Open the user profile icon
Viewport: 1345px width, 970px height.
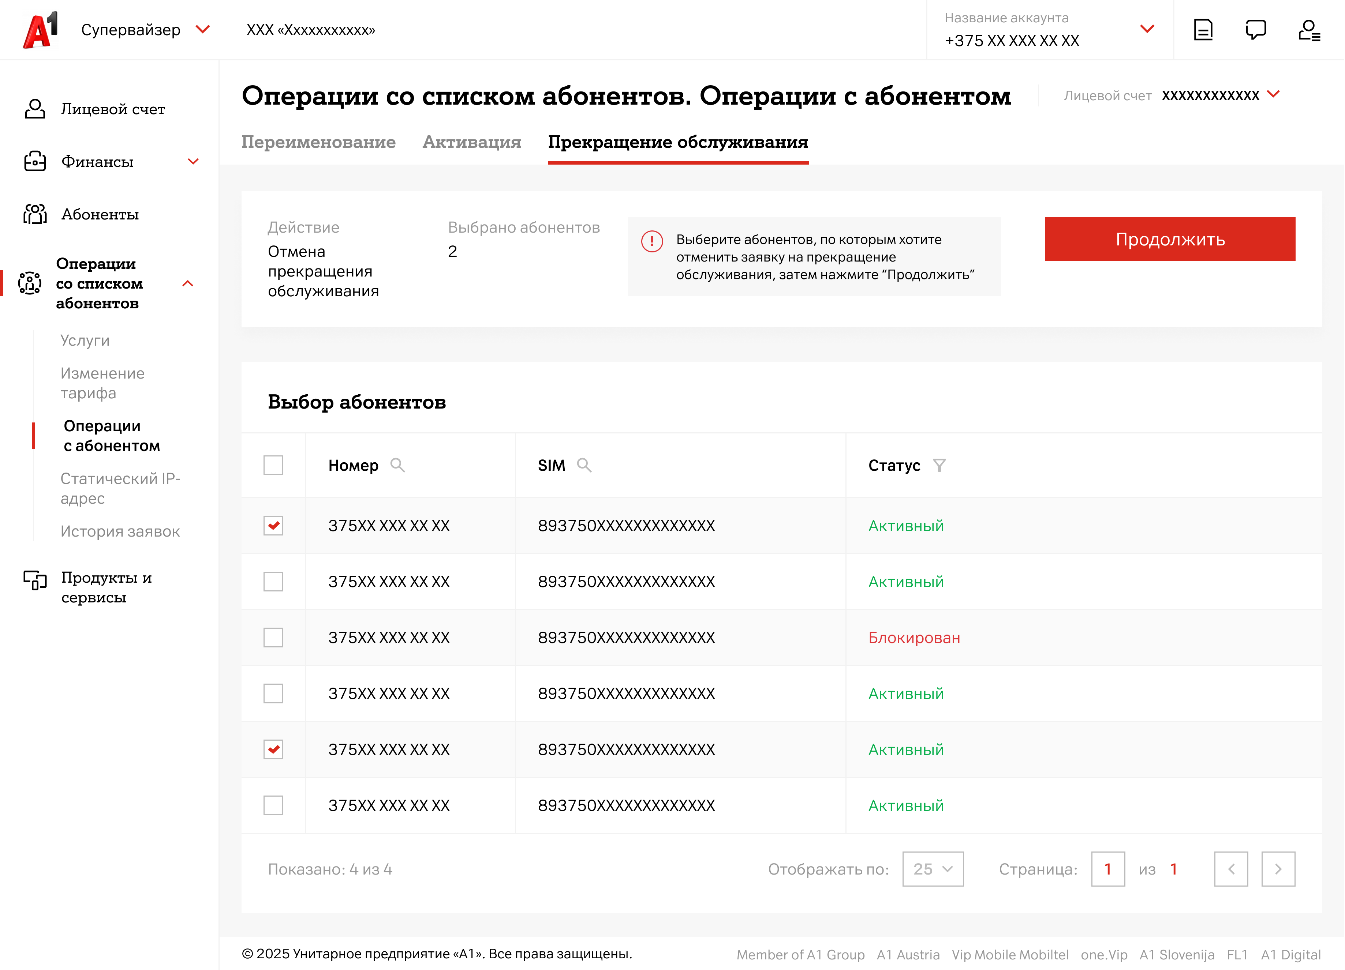(x=1309, y=30)
